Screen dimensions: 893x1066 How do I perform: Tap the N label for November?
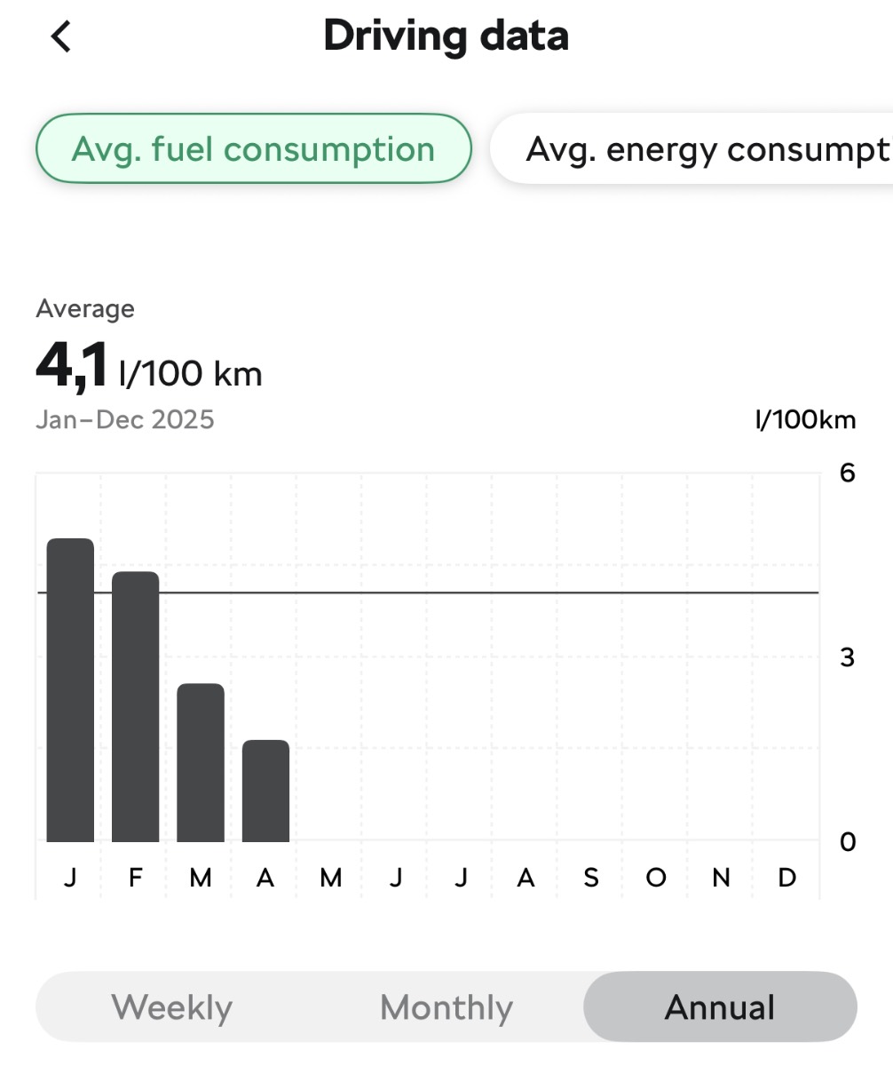[x=721, y=878]
